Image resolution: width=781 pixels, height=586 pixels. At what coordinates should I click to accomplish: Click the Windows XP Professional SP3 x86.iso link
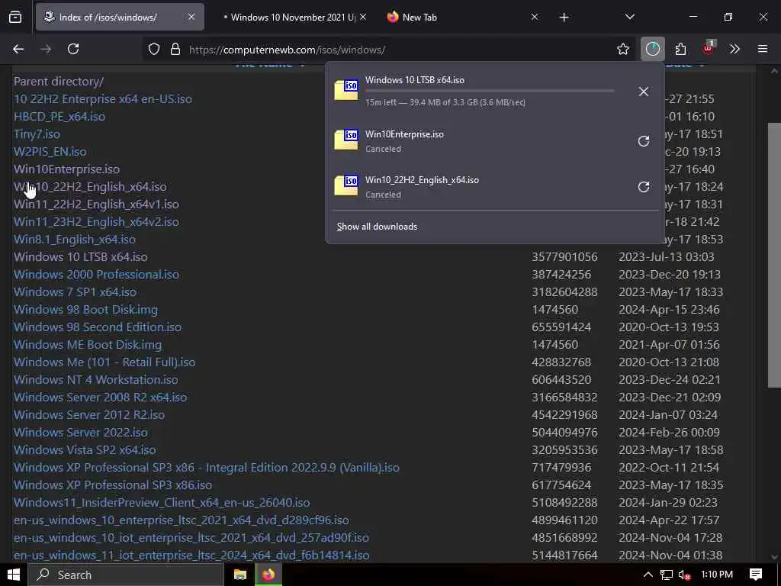113,485
